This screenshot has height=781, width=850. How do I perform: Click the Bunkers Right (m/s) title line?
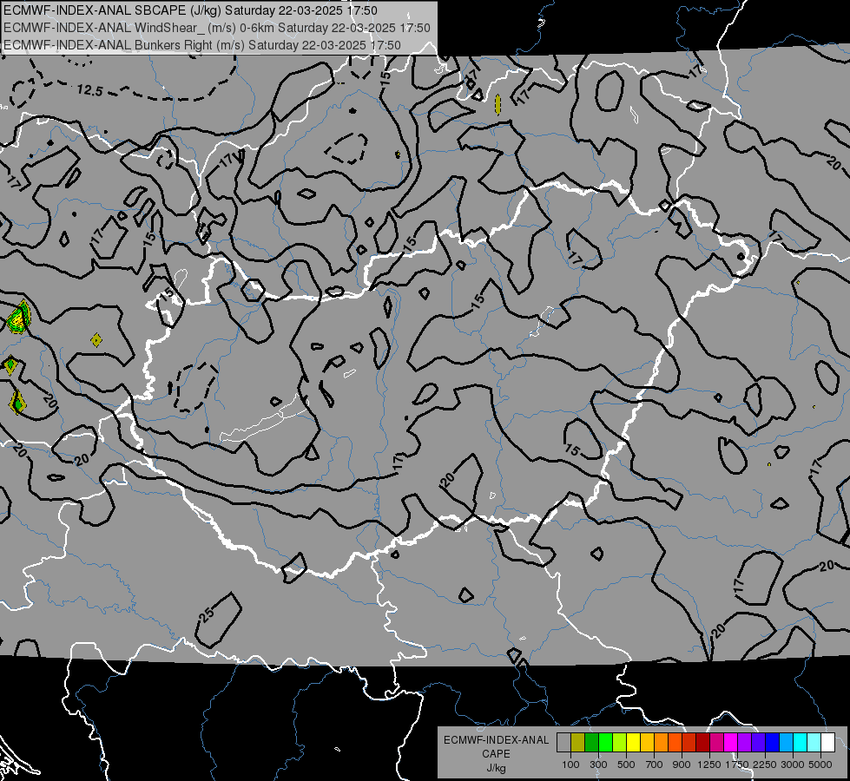pyautogui.click(x=202, y=45)
